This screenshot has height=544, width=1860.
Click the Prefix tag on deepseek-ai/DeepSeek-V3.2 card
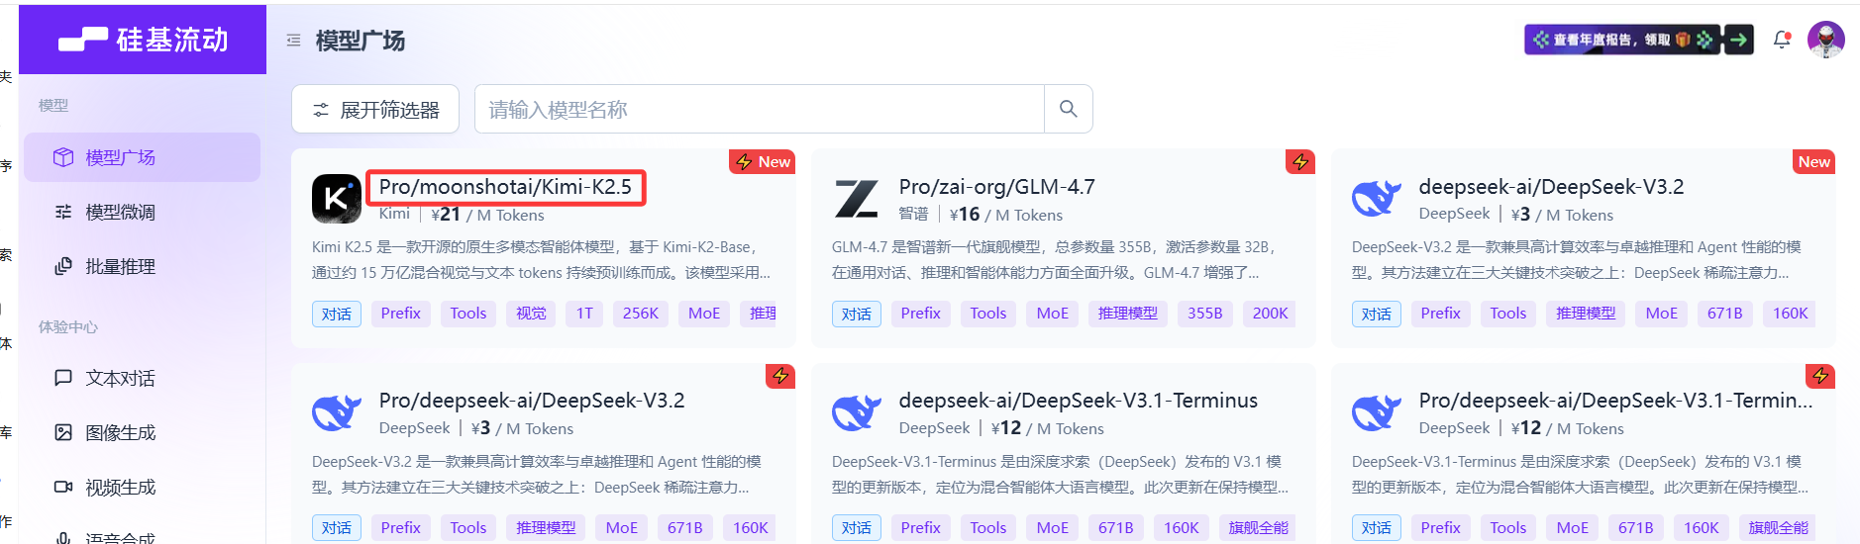(x=1440, y=314)
